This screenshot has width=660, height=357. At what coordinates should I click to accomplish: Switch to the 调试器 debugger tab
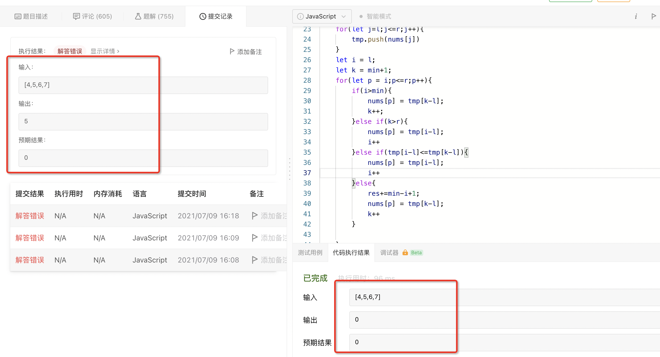pos(389,253)
